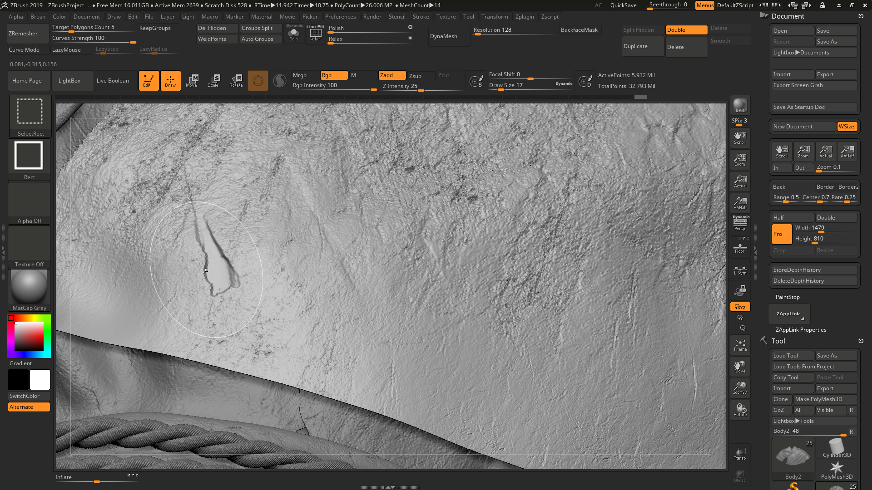Image resolution: width=872 pixels, height=490 pixels.
Task: Adjust the Z Intensity slider
Action: [x=422, y=86]
